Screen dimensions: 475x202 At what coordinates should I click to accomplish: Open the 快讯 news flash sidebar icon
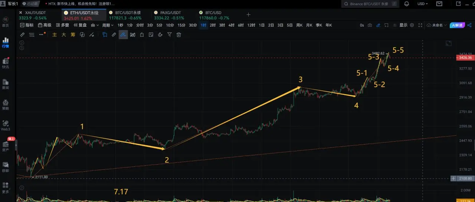(x=5, y=63)
